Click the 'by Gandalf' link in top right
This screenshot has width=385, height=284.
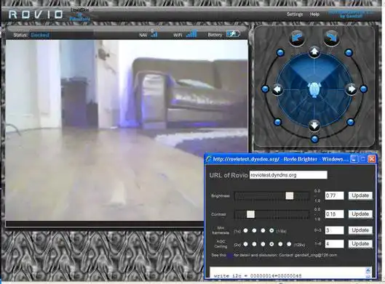[x=351, y=16]
